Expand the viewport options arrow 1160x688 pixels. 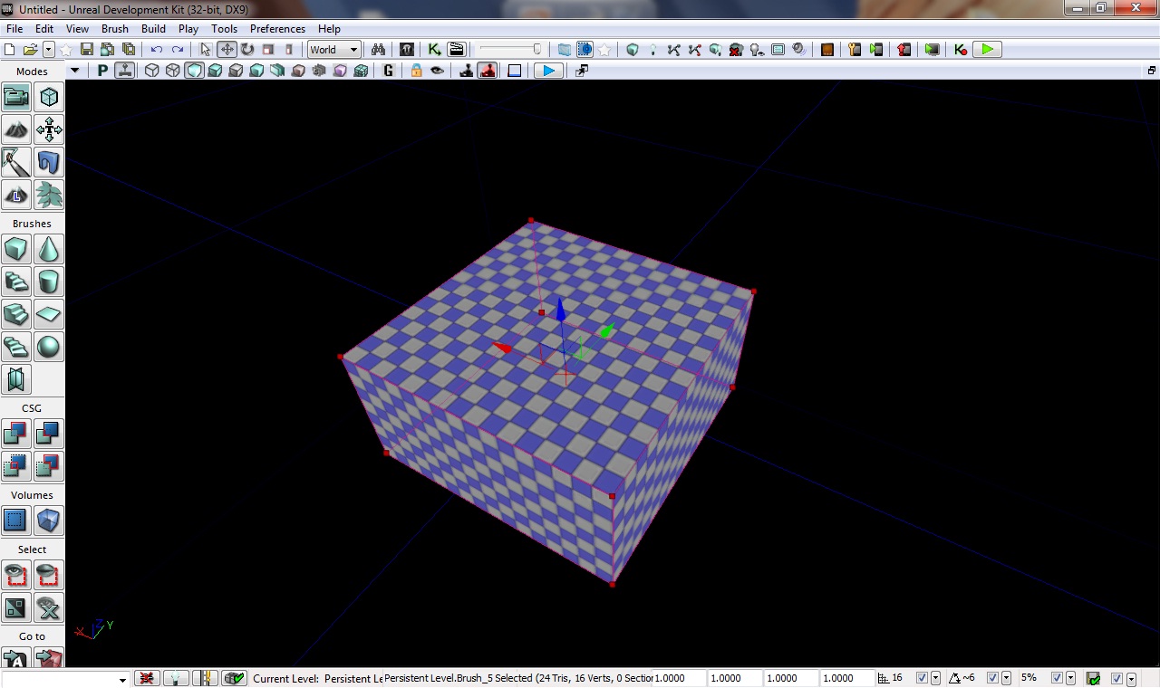pyautogui.click(x=74, y=71)
